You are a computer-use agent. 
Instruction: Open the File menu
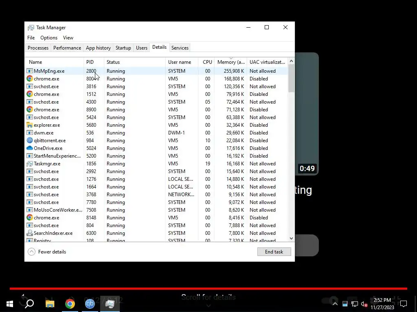pyautogui.click(x=31, y=38)
